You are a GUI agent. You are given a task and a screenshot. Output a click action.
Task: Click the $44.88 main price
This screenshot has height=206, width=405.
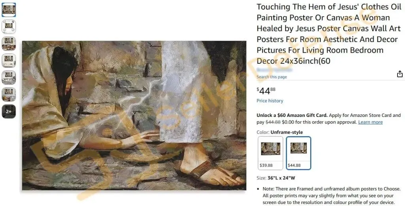pyautogui.click(x=266, y=91)
